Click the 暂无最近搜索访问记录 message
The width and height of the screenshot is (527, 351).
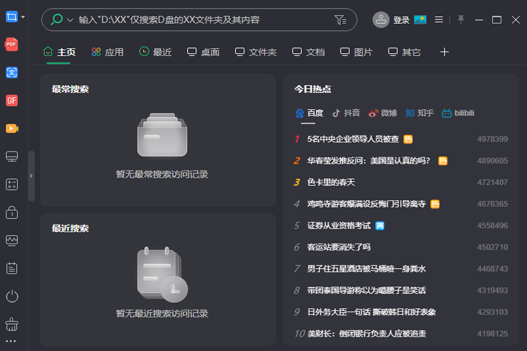pyautogui.click(x=162, y=313)
